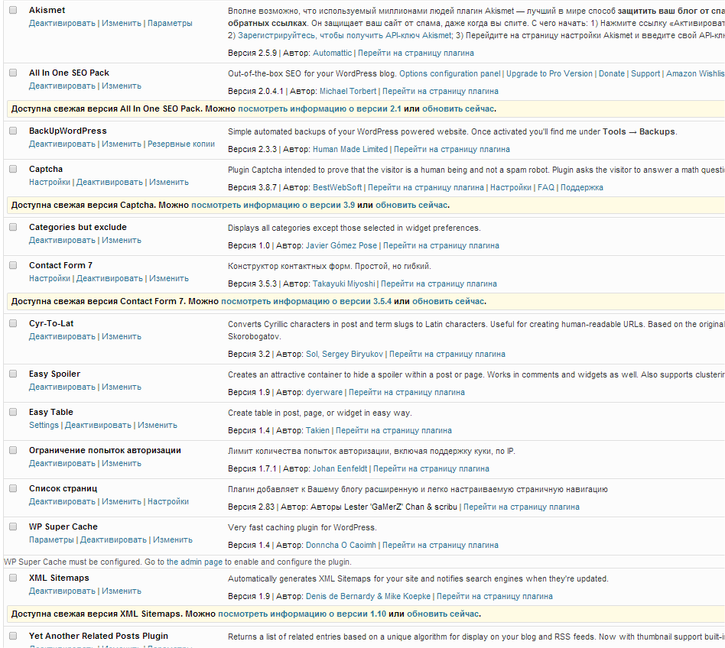Image resolution: width=725 pixels, height=648 pixels.
Task: Open the Captcha Поддержка link
Action: (582, 188)
